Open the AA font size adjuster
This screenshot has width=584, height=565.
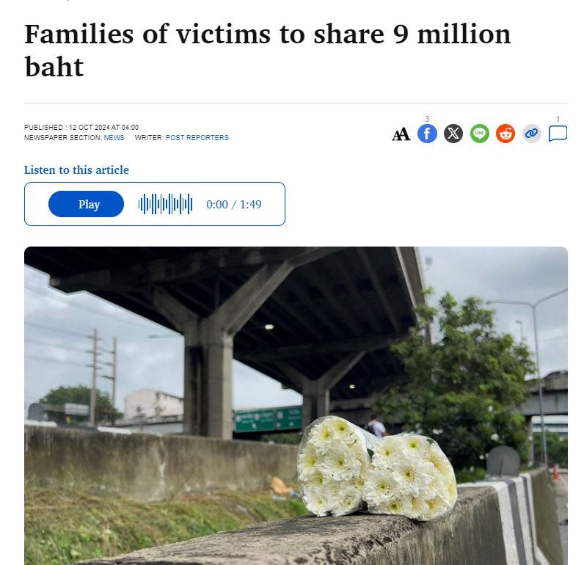click(x=401, y=134)
